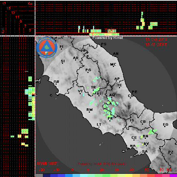177x177 pixels.
Task: Click the '13:45 CEST' timestamp
Action: [156, 45]
